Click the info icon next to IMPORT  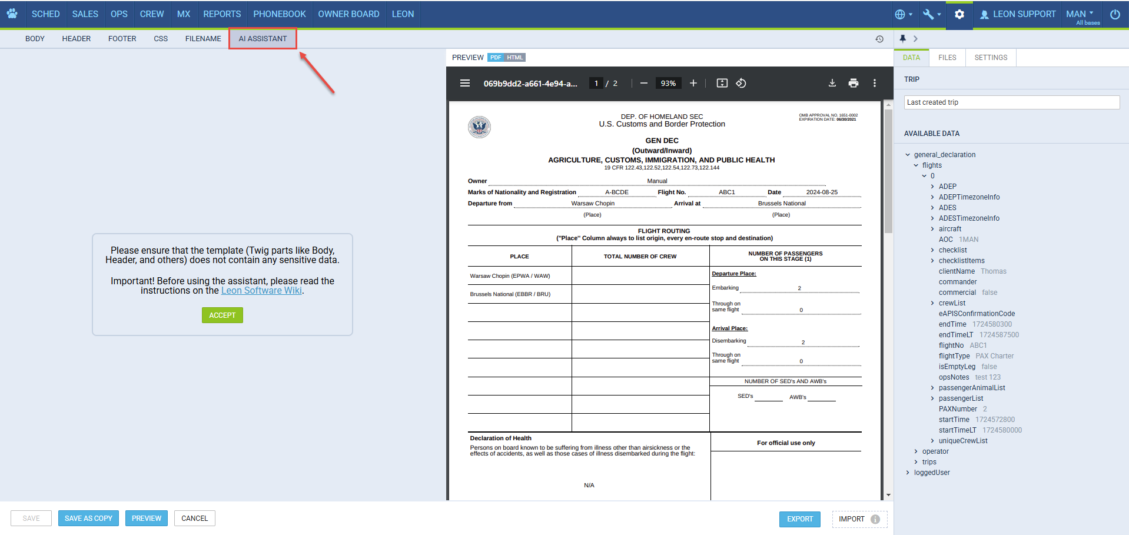[875, 519]
